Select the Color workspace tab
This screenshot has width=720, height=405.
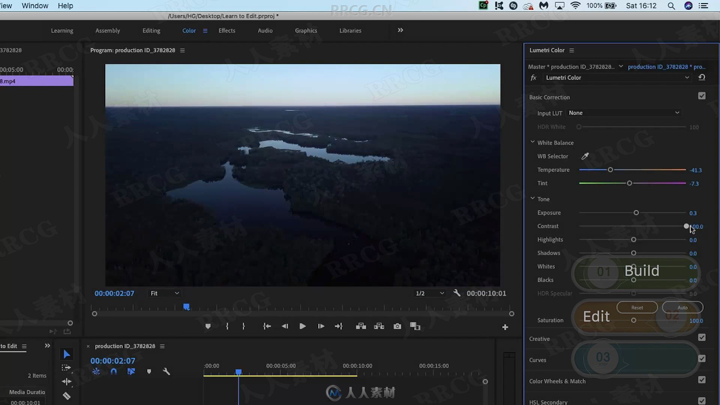189,31
